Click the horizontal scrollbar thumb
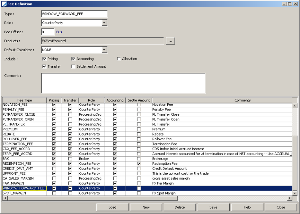 point(93,198)
